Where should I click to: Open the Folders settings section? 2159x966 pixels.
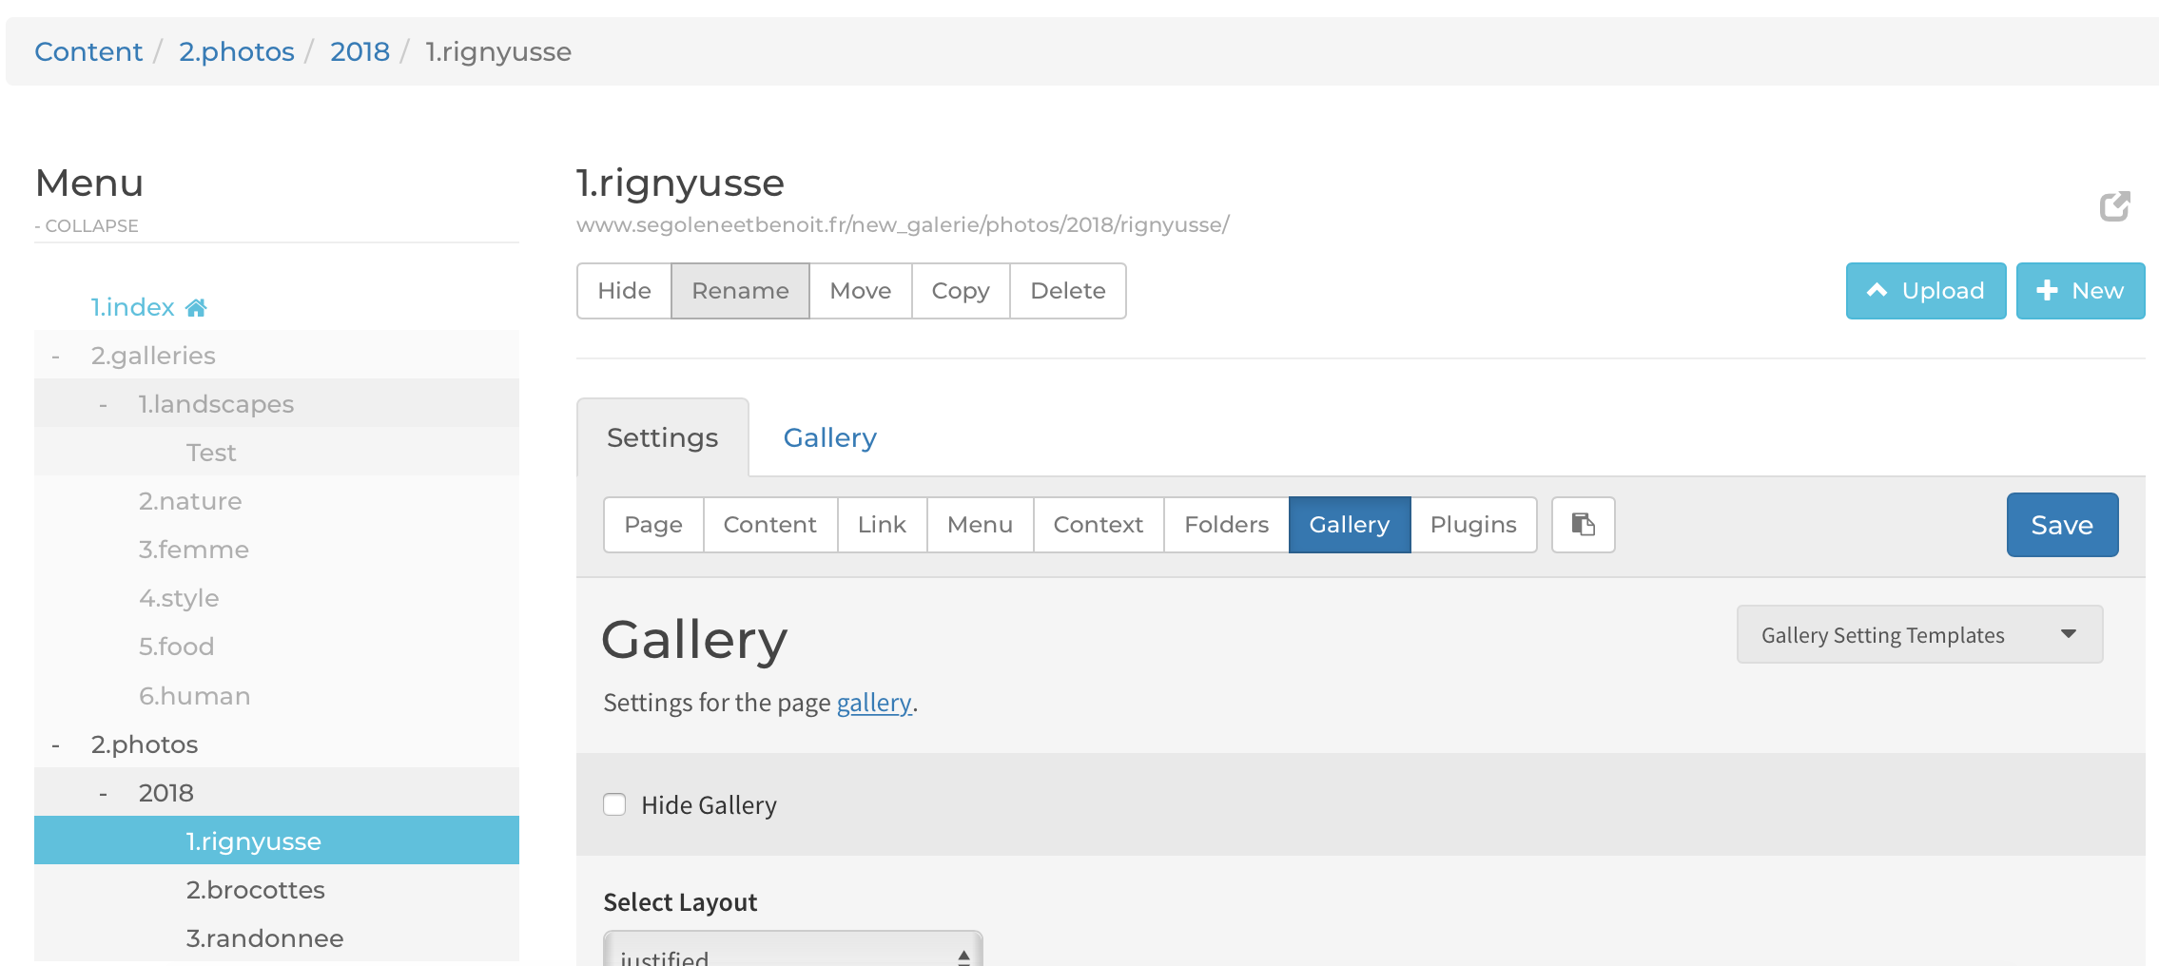(1227, 524)
